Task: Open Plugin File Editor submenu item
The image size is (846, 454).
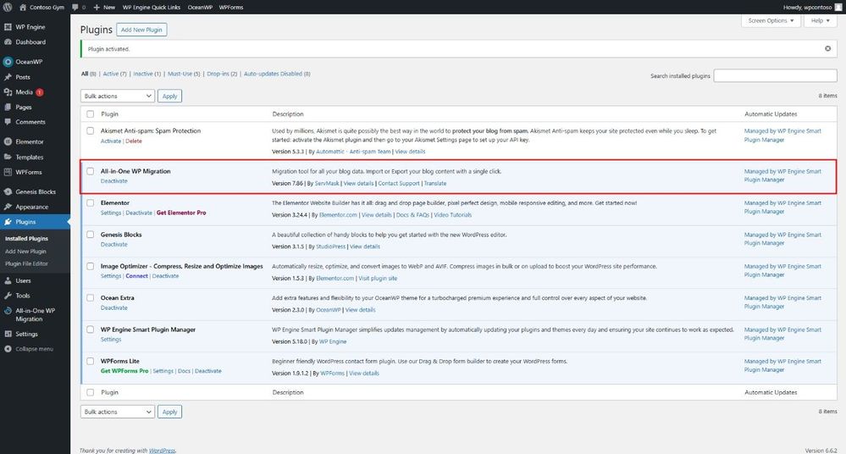Action: click(26, 264)
